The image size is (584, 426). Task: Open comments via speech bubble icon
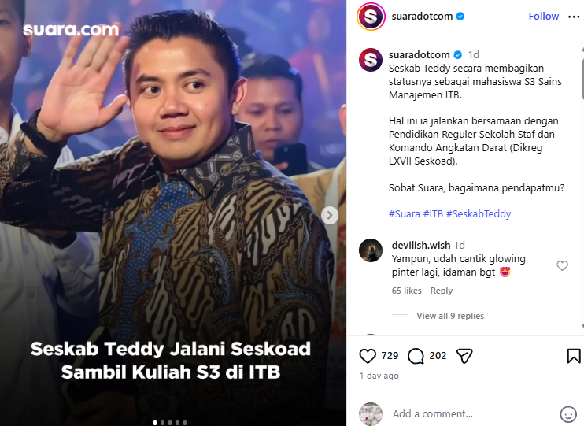(x=416, y=356)
